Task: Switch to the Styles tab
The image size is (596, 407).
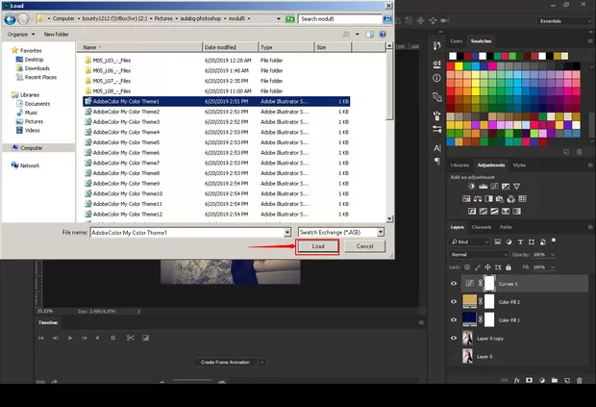Action: [x=519, y=165]
